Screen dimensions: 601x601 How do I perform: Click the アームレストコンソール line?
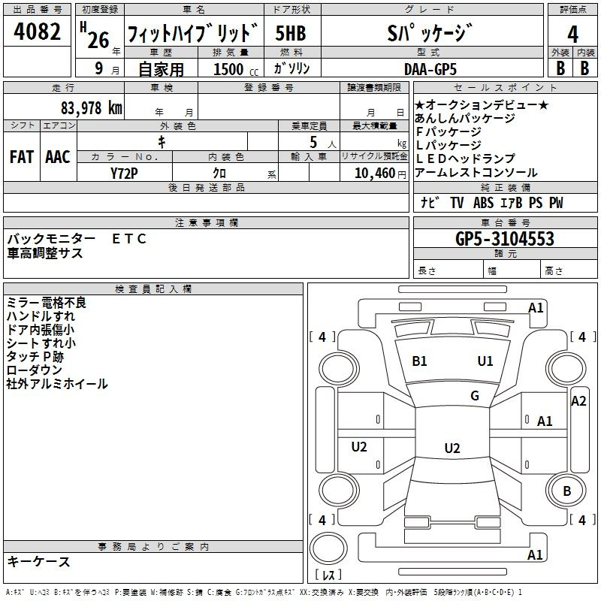476,173
